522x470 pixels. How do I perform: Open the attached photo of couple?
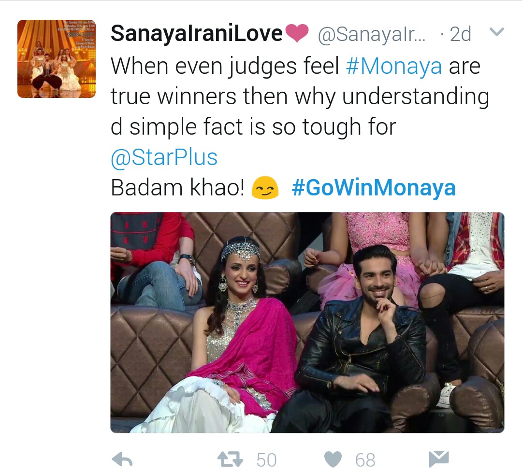tap(307, 322)
